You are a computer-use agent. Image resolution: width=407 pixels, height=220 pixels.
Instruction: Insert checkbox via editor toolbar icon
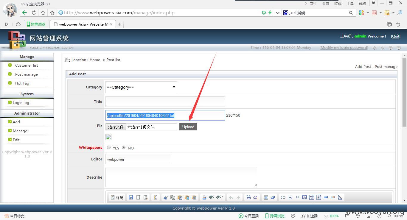coord(290,197)
